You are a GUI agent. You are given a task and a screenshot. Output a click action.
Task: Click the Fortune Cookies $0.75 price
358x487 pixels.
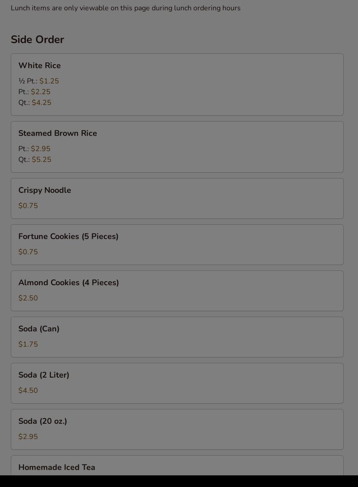click(x=28, y=252)
